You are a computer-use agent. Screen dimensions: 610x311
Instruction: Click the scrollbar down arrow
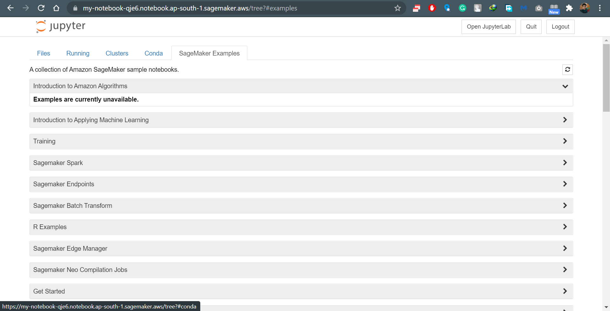click(x=606, y=308)
